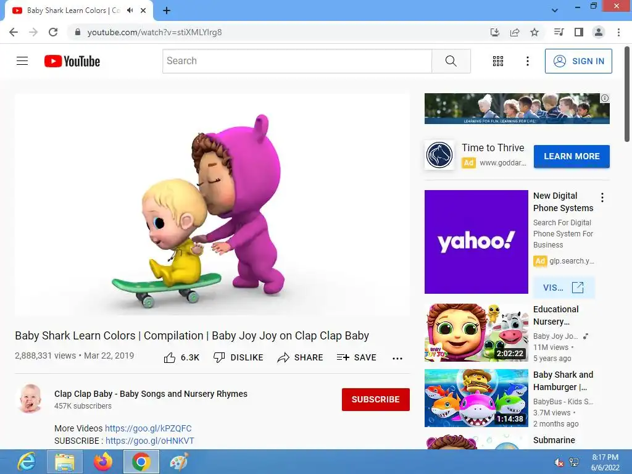
Task: Open Clap Clap Baby channel avatar
Action: 31,399
